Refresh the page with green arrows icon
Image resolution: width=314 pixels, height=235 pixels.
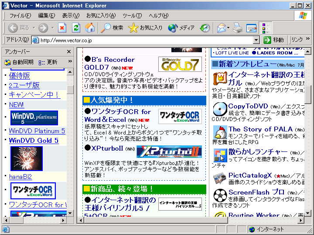coord(76,28)
